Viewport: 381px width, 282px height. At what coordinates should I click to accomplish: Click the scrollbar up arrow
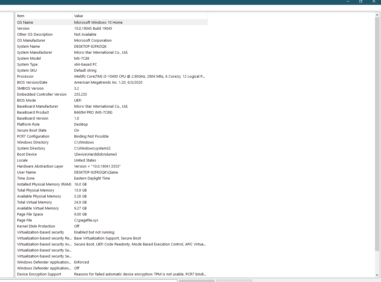[377, 15]
